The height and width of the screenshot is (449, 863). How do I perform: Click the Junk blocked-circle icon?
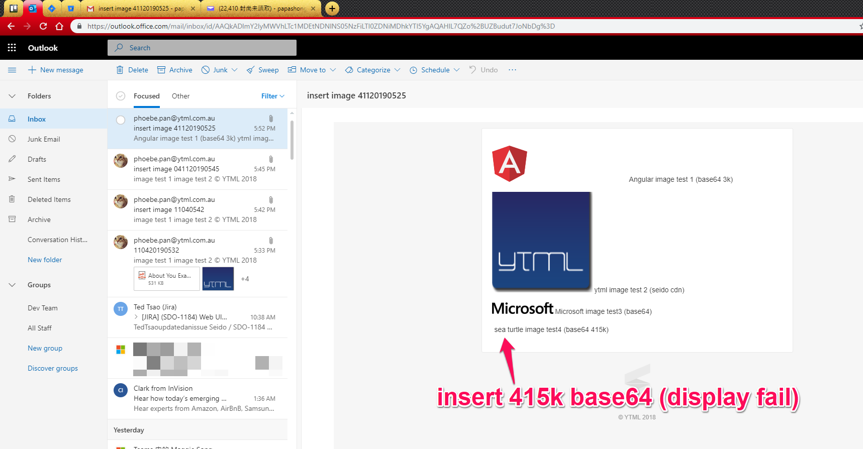[x=206, y=70]
